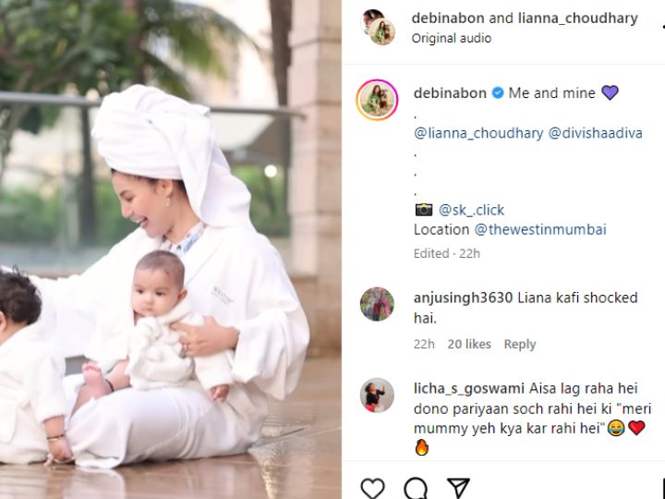Click the anjusingh3630 commenter username
The width and height of the screenshot is (665, 499).
click(x=463, y=298)
